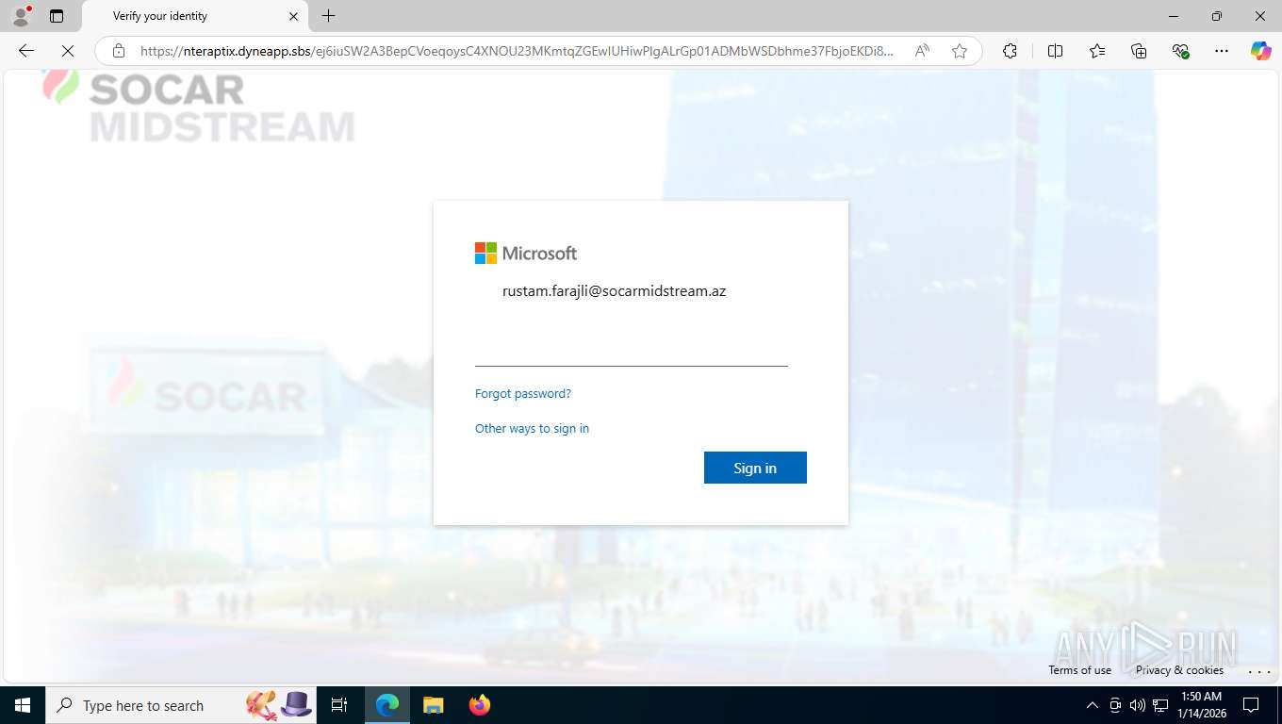The height and width of the screenshot is (724, 1282).
Task: Open the clock showing 1:50 AM
Action: point(1201,705)
